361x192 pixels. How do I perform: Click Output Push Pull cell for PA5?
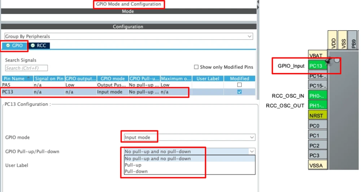pyautogui.click(x=113, y=85)
